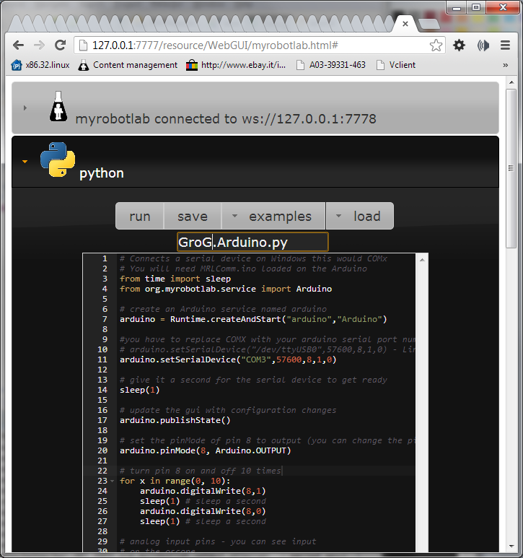Screen dimensions: 523x558
Task: Click 'from org.myrobotlab.service import Arduino' line
Action: (x=226, y=289)
